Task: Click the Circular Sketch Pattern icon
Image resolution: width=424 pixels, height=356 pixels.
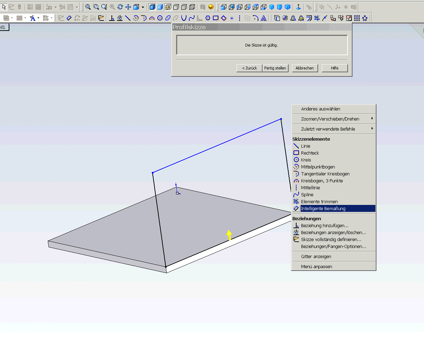Action: pos(365,18)
